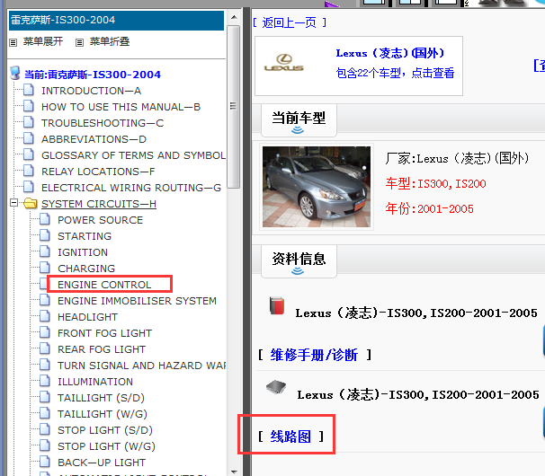Open RELAY LOCATIONS—F section
Viewport: 545px width, 476px height.
pyautogui.click(x=98, y=172)
